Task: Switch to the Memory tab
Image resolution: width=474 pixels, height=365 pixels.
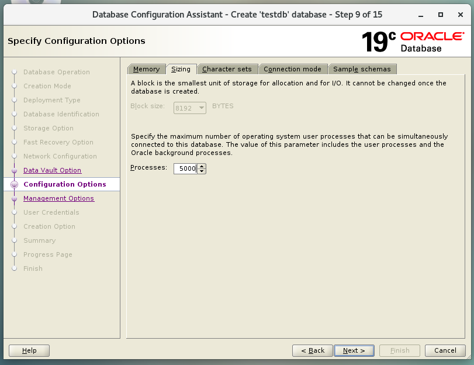Action: [146, 69]
